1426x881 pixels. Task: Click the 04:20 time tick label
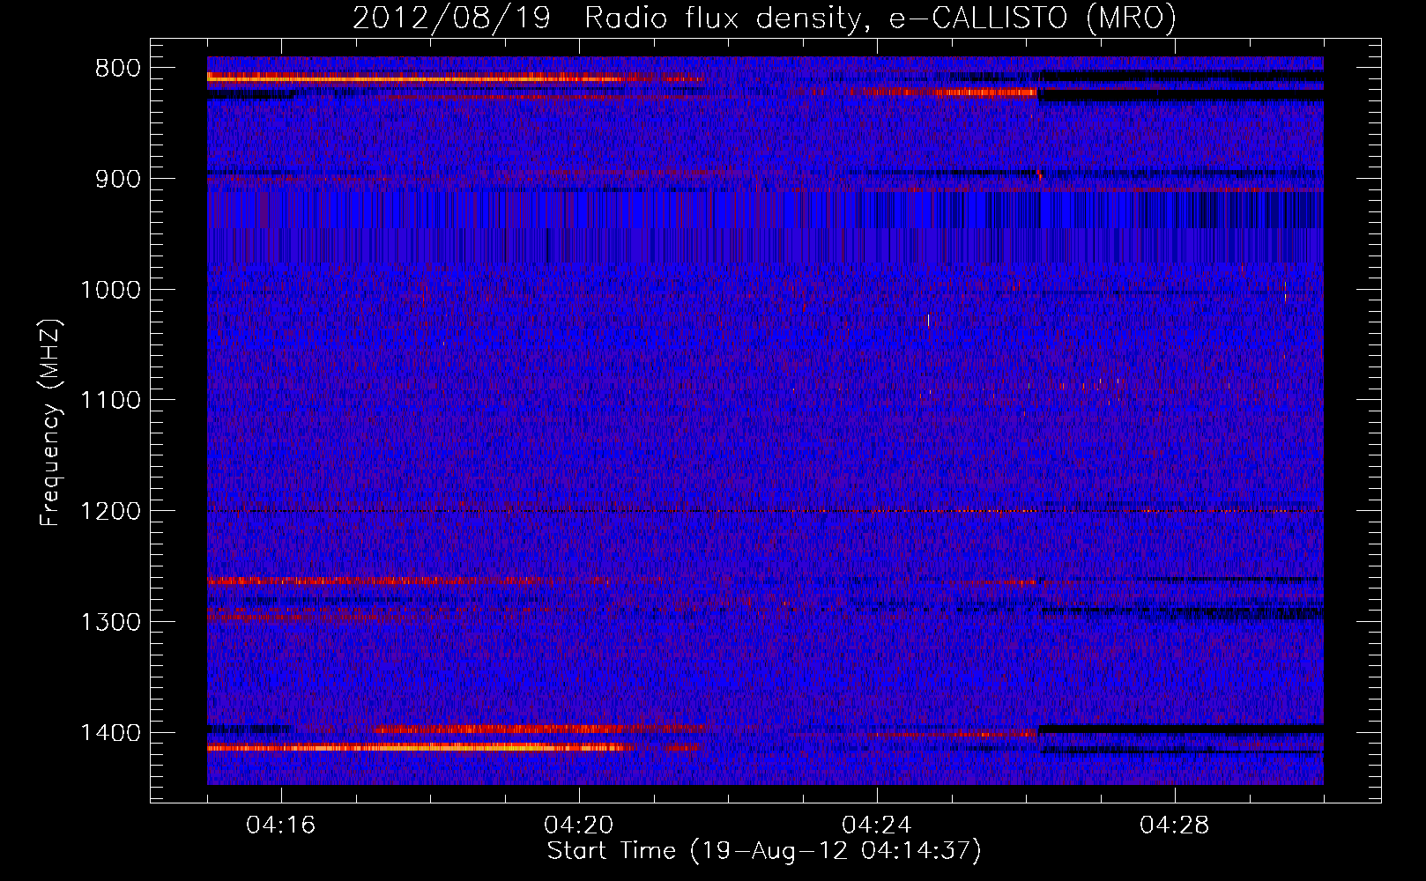(x=579, y=825)
